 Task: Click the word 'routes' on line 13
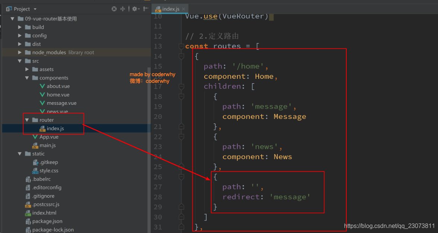[227, 46]
